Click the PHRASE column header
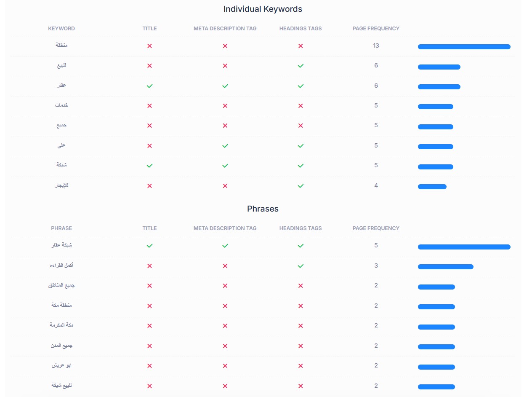Viewport: 524px width, 397px height. (61, 228)
